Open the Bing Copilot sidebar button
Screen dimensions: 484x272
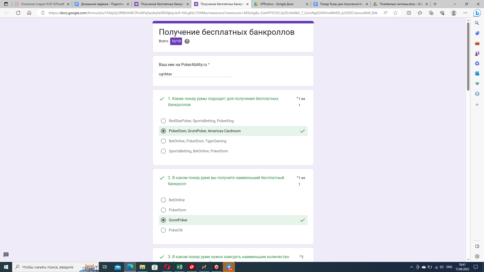pyautogui.click(x=477, y=13)
